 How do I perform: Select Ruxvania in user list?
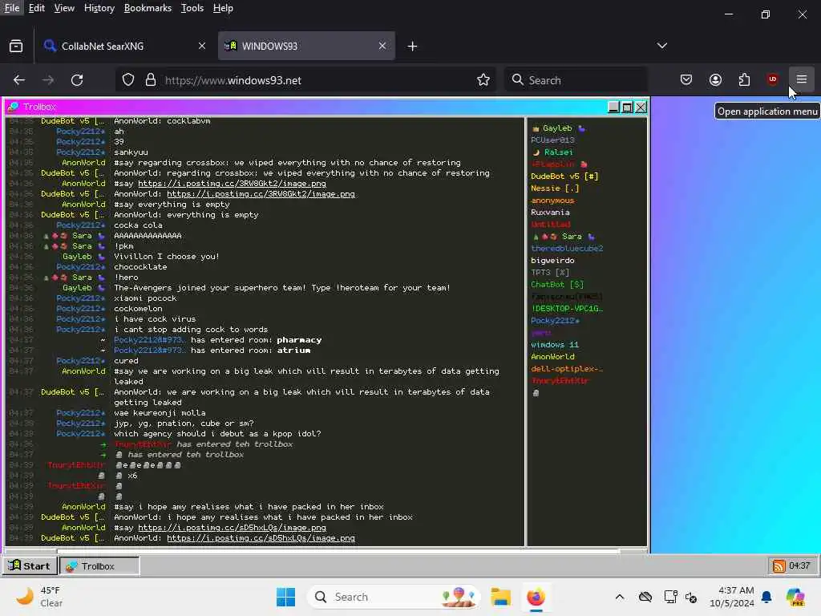click(x=550, y=212)
